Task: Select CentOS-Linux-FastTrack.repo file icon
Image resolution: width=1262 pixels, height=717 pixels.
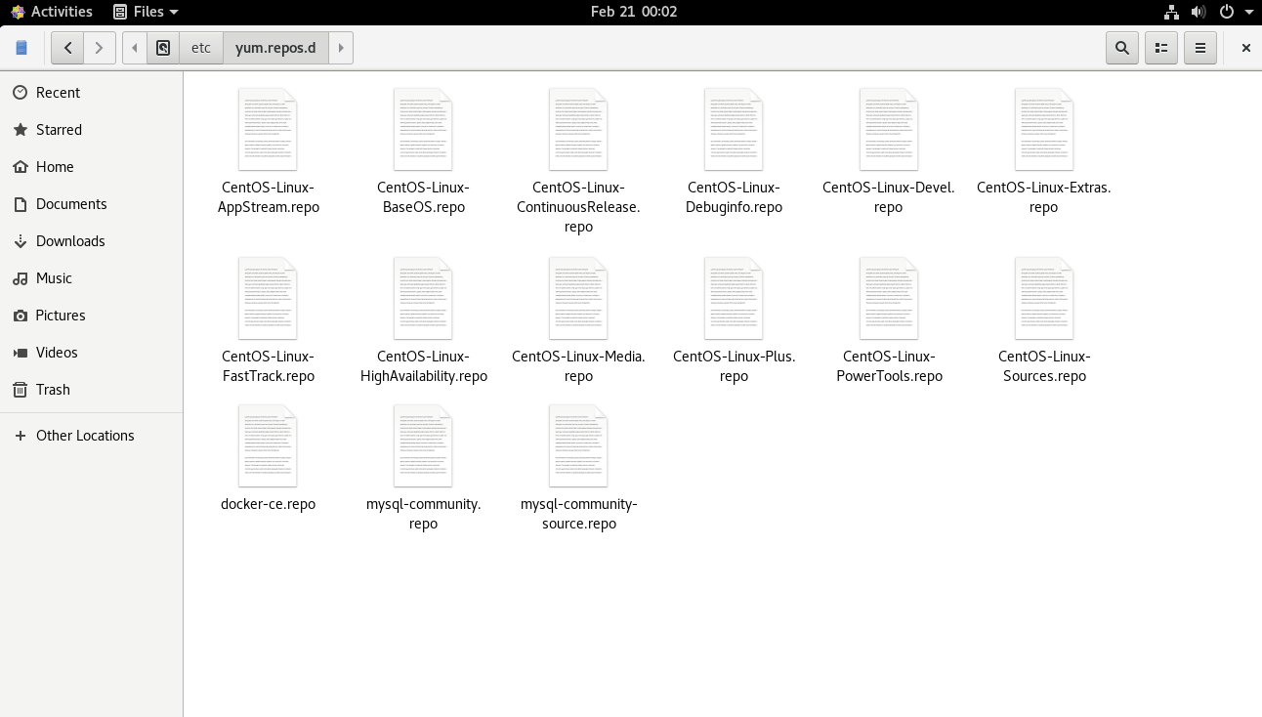Action: [268, 298]
